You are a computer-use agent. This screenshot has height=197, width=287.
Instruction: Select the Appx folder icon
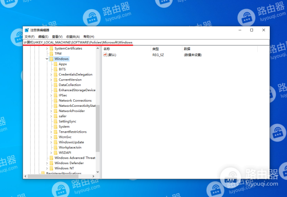(x=55, y=64)
